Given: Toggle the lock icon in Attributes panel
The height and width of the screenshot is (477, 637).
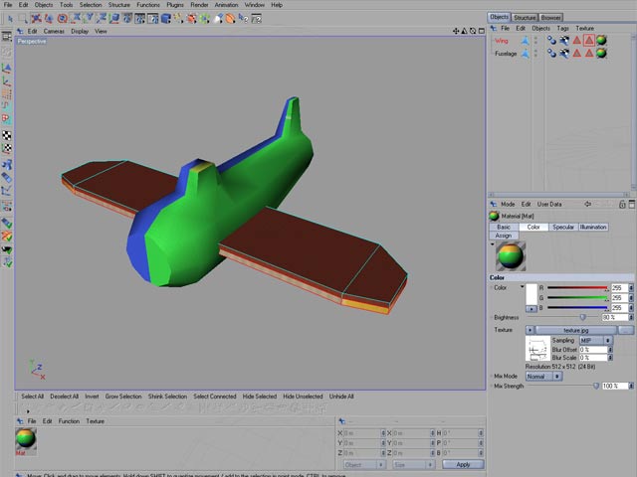Looking at the screenshot, I should (x=622, y=205).
